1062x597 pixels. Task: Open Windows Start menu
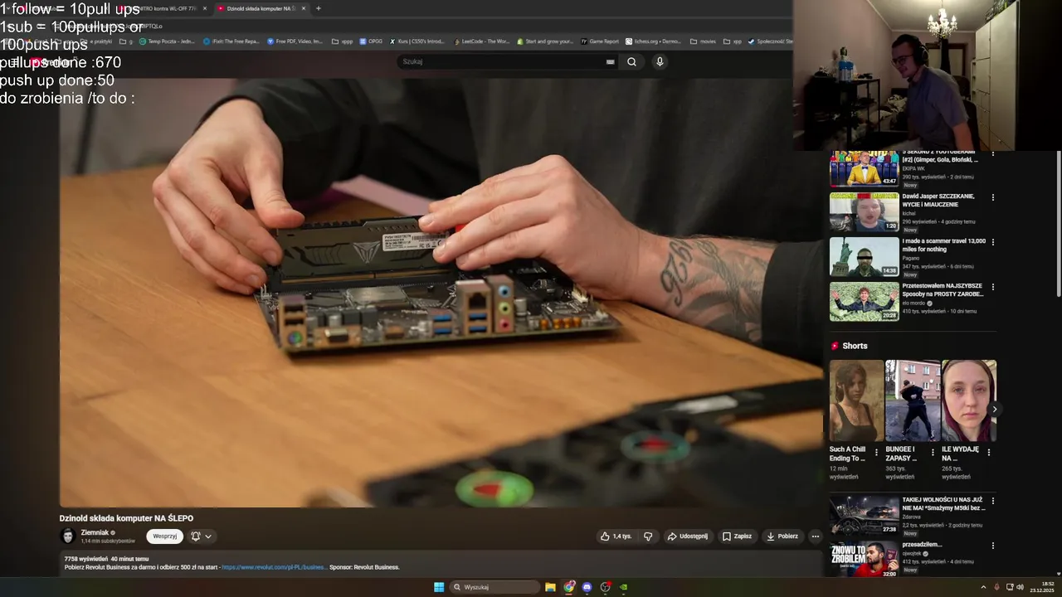[x=439, y=587]
